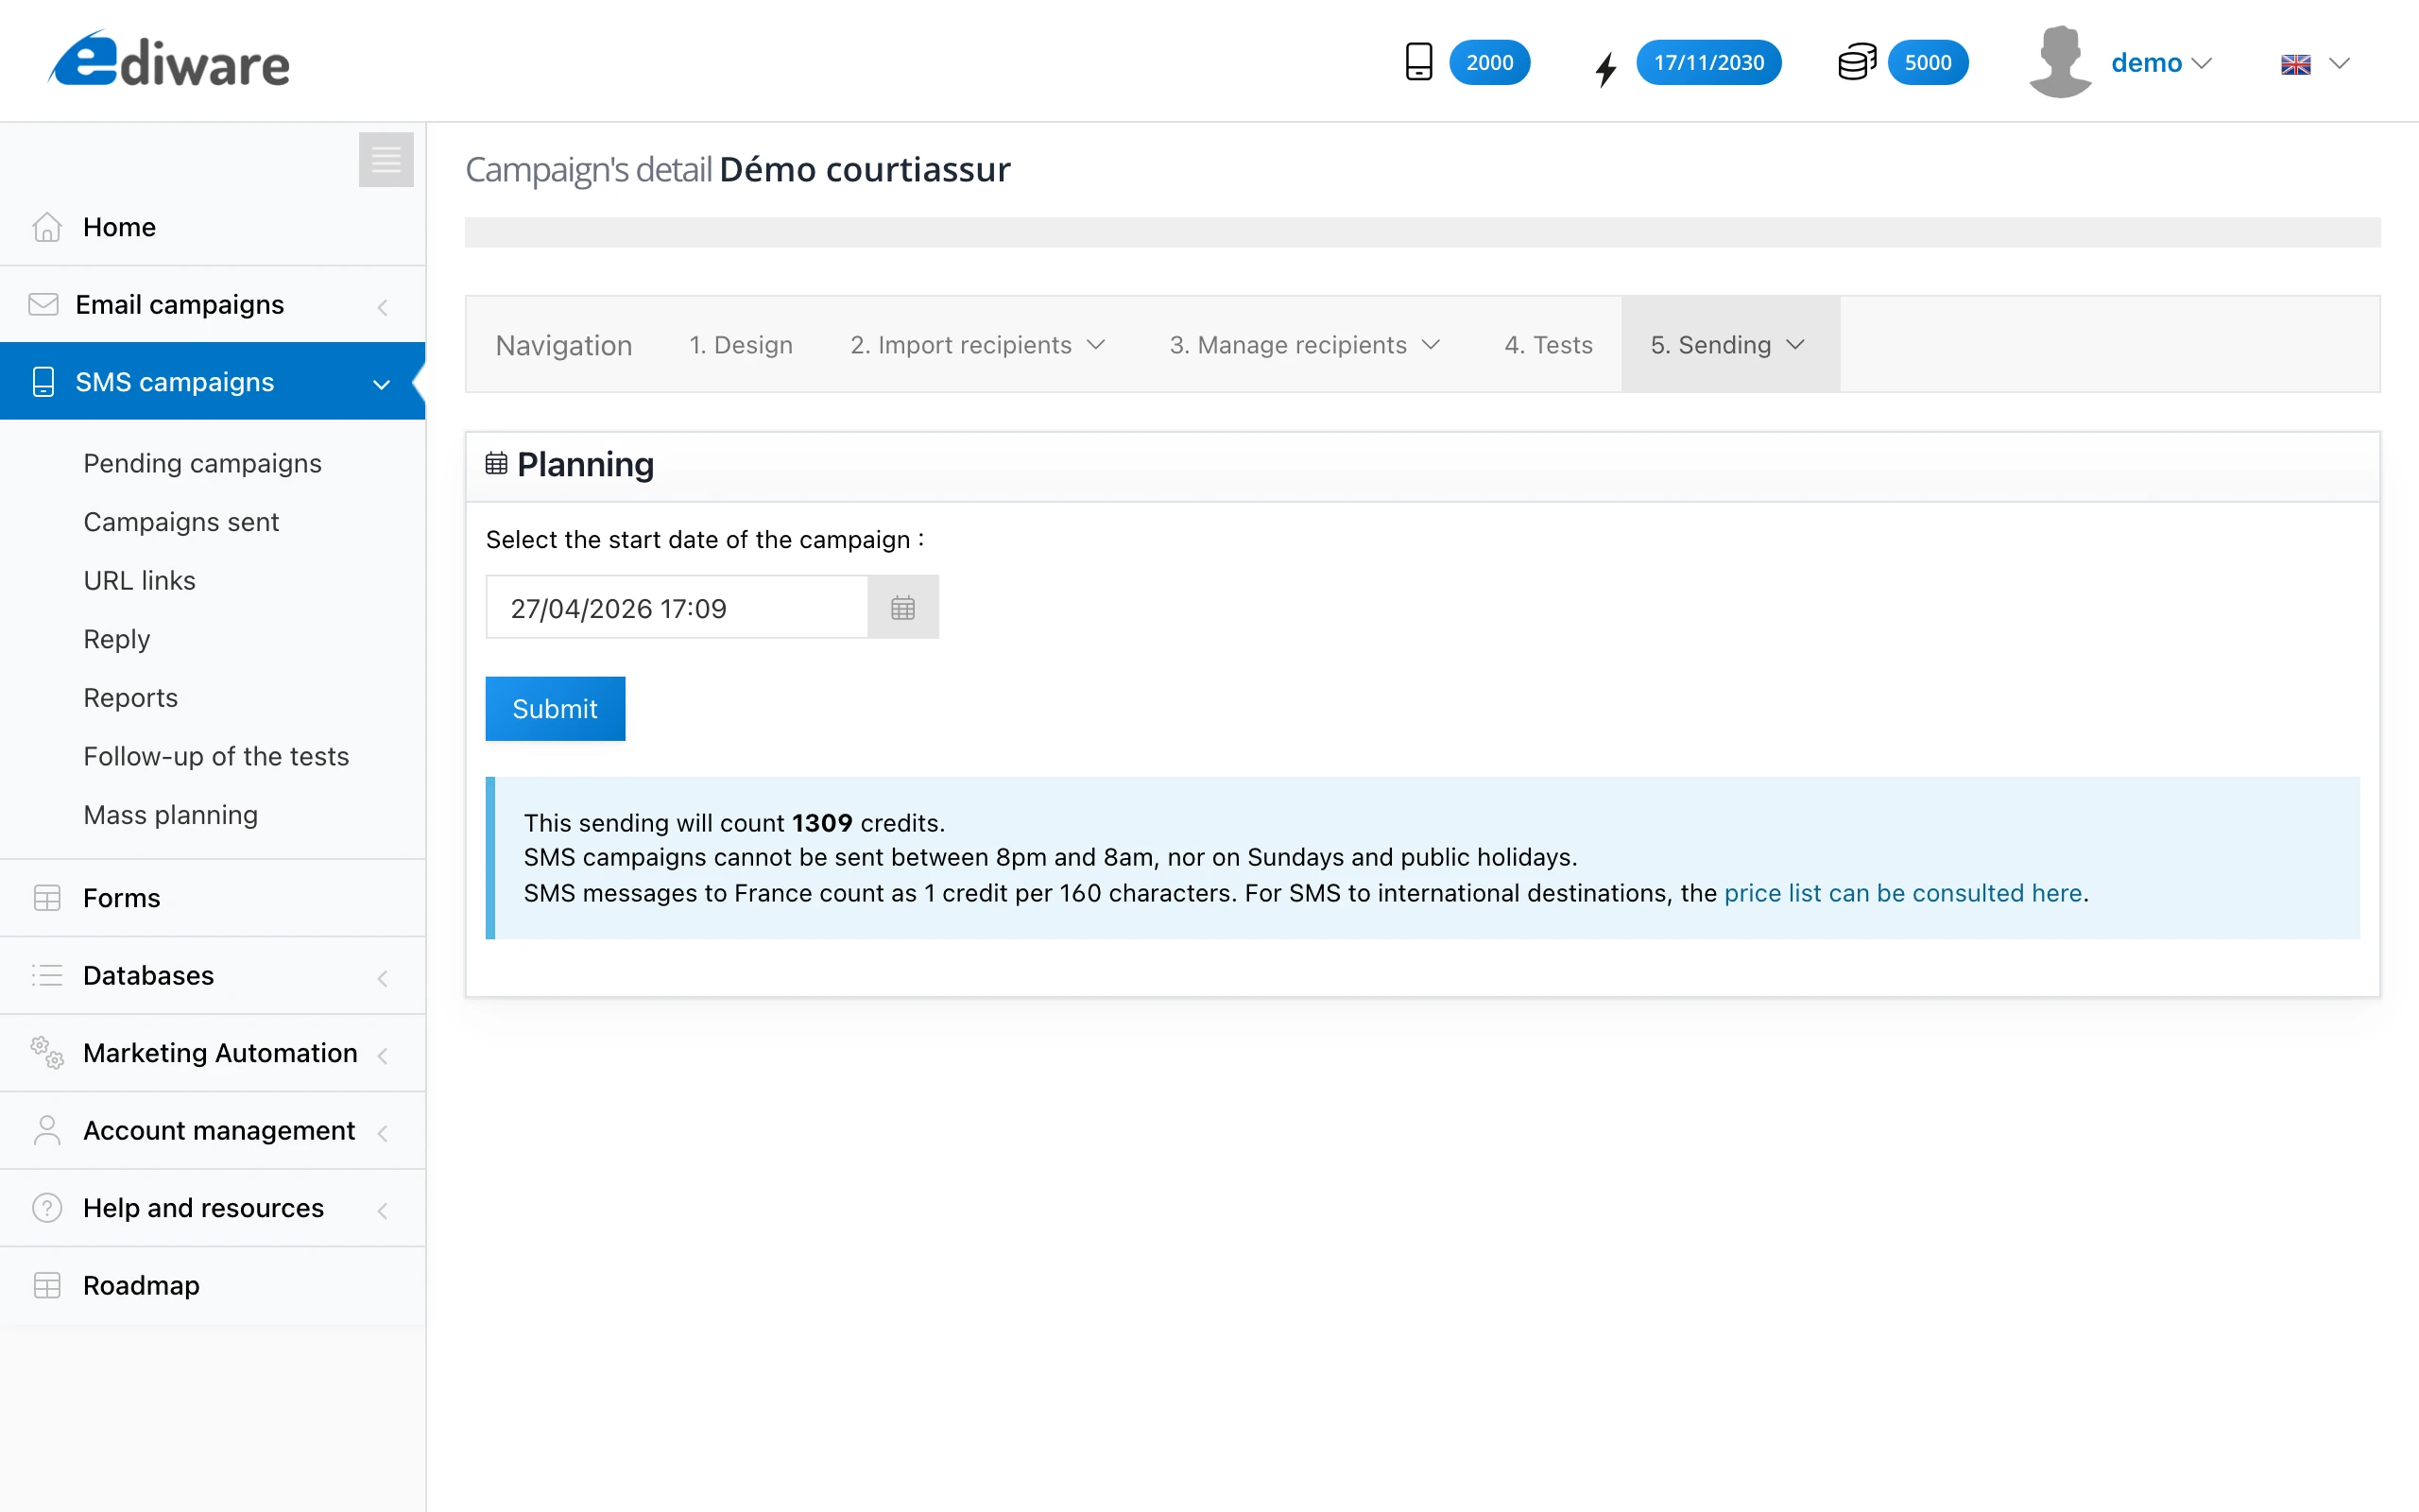Collapse the sidebar with the hamburger icon
Screen dimensions: 2419x1512
click(x=386, y=159)
